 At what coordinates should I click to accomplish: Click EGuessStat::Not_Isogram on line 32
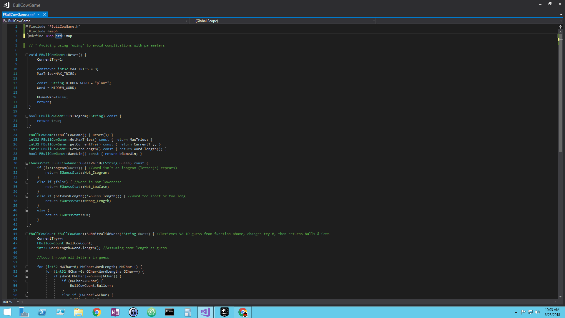coord(84,173)
